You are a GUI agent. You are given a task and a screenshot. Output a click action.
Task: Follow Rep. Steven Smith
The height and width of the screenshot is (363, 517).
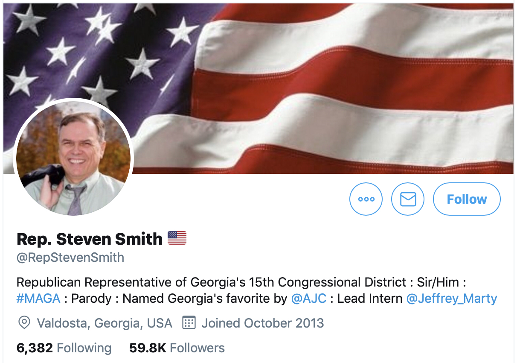point(467,199)
